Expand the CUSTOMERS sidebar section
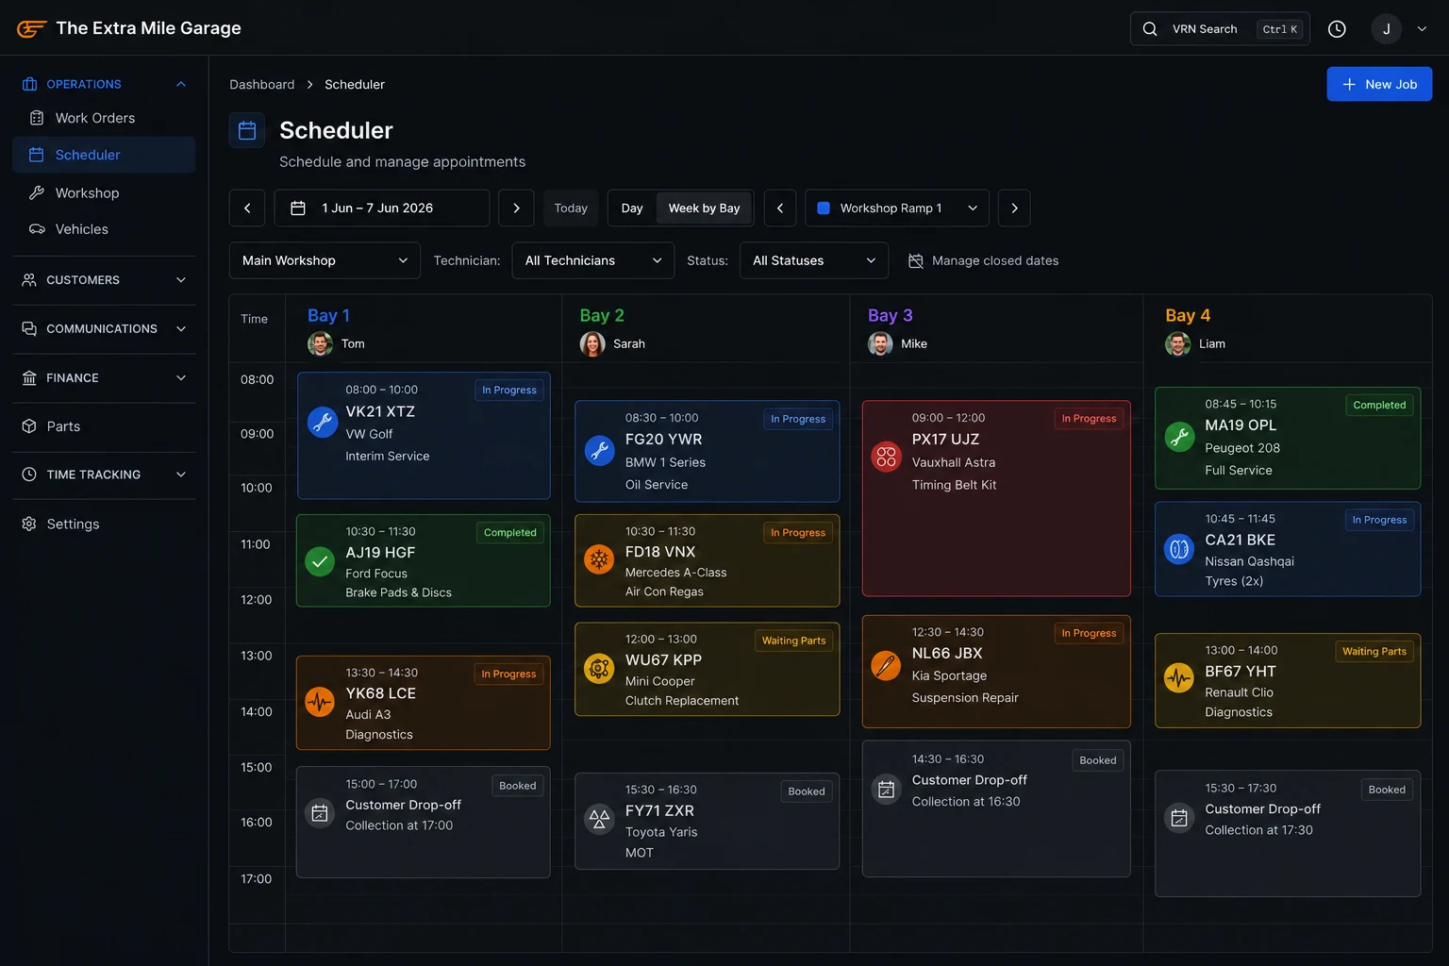Image resolution: width=1449 pixels, height=966 pixels. pos(104,280)
